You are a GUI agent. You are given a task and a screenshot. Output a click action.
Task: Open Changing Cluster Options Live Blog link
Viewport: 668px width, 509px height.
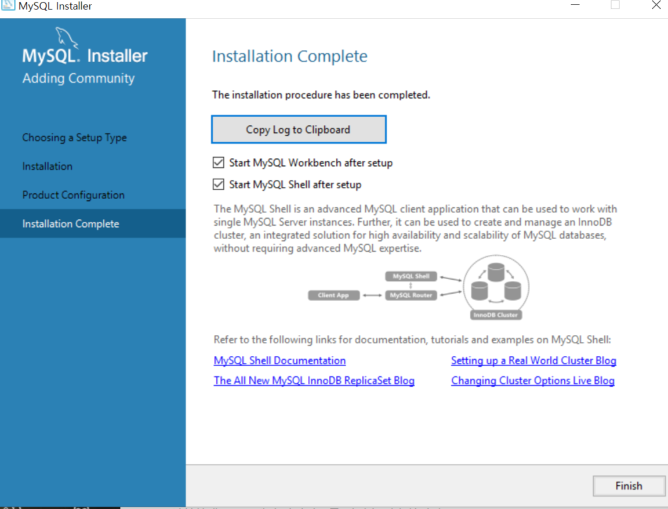[532, 380]
